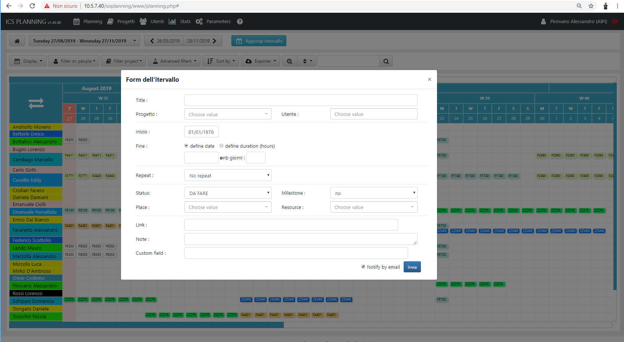This screenshot has height=342, width=624.
Task: Go to previous date range arrow
Action: [152, 41]
